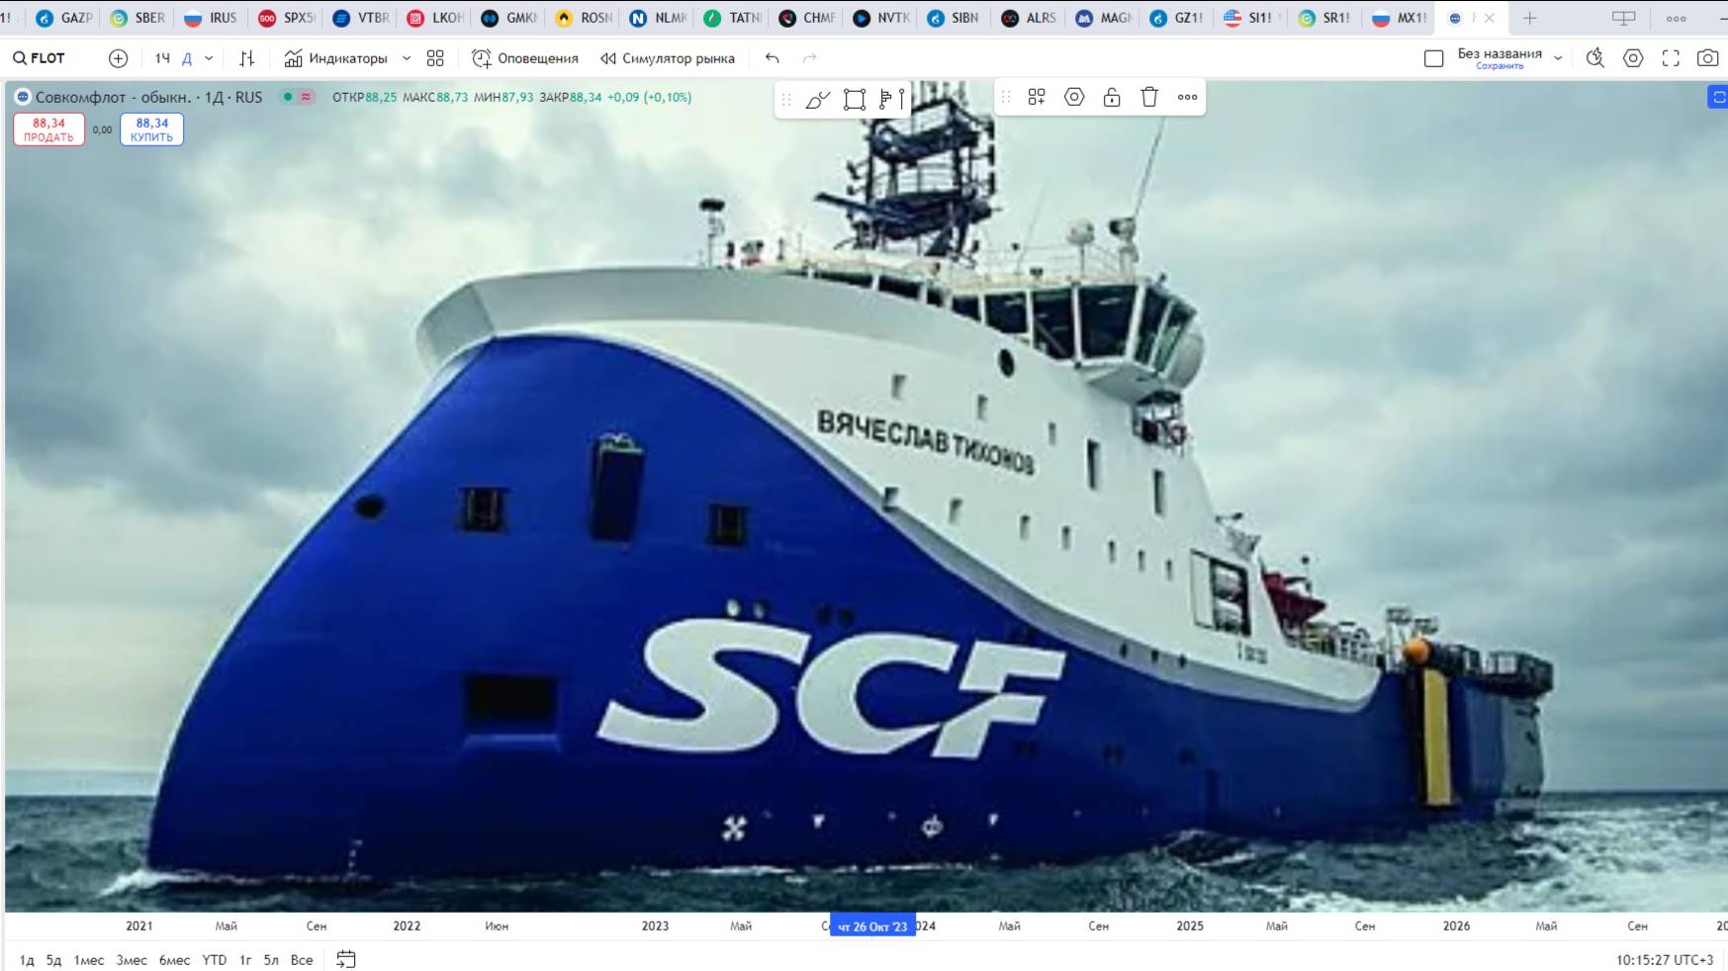Switch to the VTBR tab
1728x971 pixels.
point(360,18)
